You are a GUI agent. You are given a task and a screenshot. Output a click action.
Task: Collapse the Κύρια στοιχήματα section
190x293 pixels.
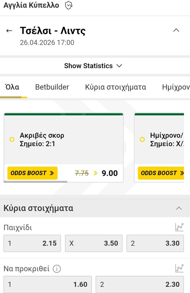179,208
